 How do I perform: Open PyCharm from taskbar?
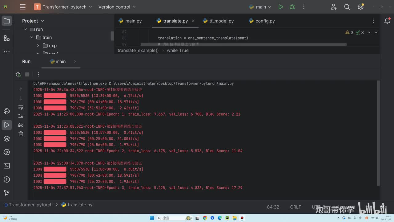227,218
